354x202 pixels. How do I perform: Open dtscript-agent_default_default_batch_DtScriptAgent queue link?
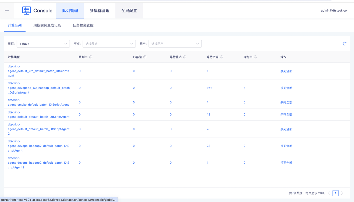[x=39, y=115]
